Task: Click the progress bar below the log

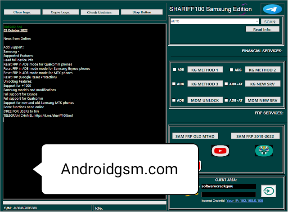Action: click(85, 203)
